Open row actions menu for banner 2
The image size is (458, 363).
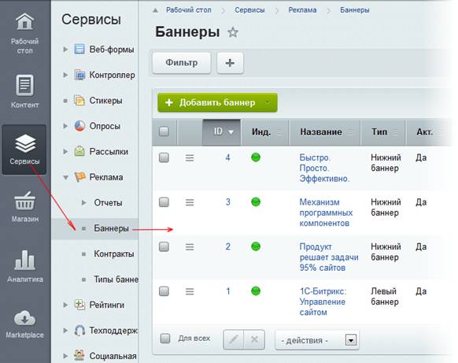190,247
